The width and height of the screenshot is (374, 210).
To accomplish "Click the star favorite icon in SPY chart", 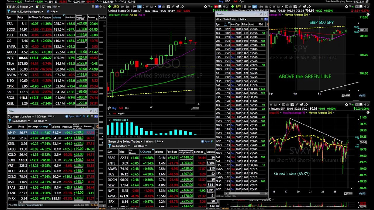I will (x=347, y=7).
